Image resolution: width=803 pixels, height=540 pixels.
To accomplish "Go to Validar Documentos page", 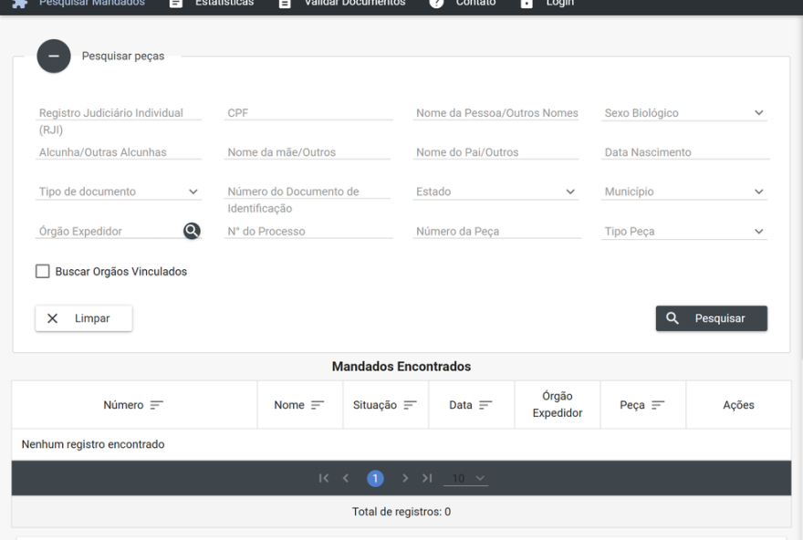I will (343, 4).
